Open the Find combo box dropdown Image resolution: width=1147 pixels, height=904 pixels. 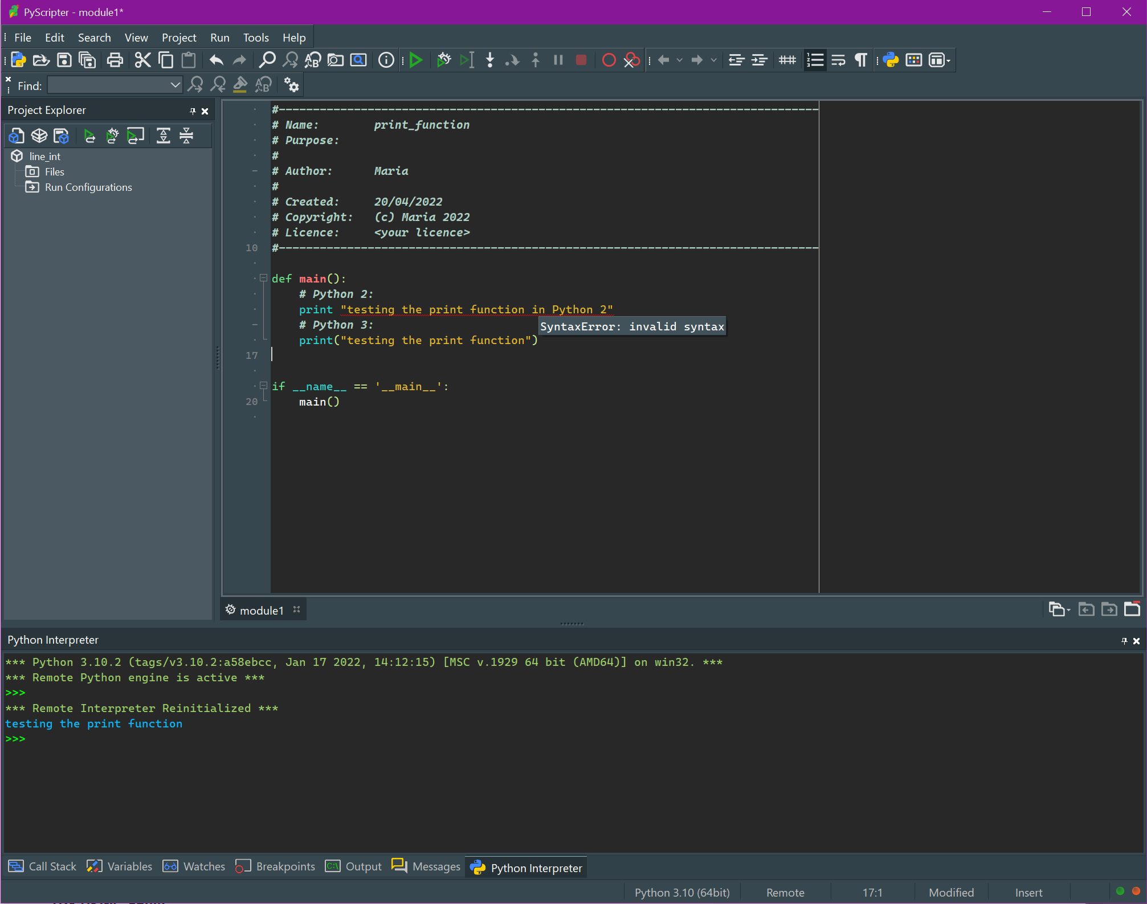tap(174, 85)
